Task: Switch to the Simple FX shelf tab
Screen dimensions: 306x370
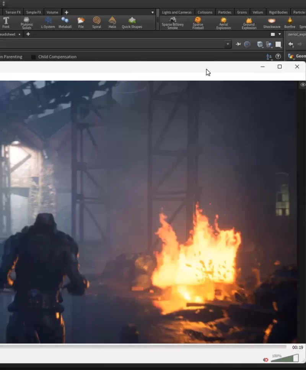Action: (34, 12)
